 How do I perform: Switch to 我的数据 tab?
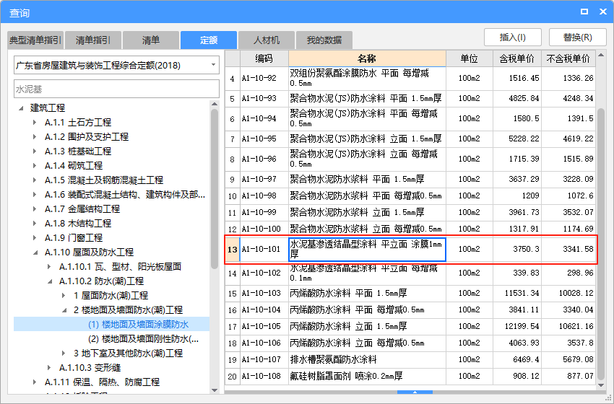pyautogui.click(x=324, y=40)
